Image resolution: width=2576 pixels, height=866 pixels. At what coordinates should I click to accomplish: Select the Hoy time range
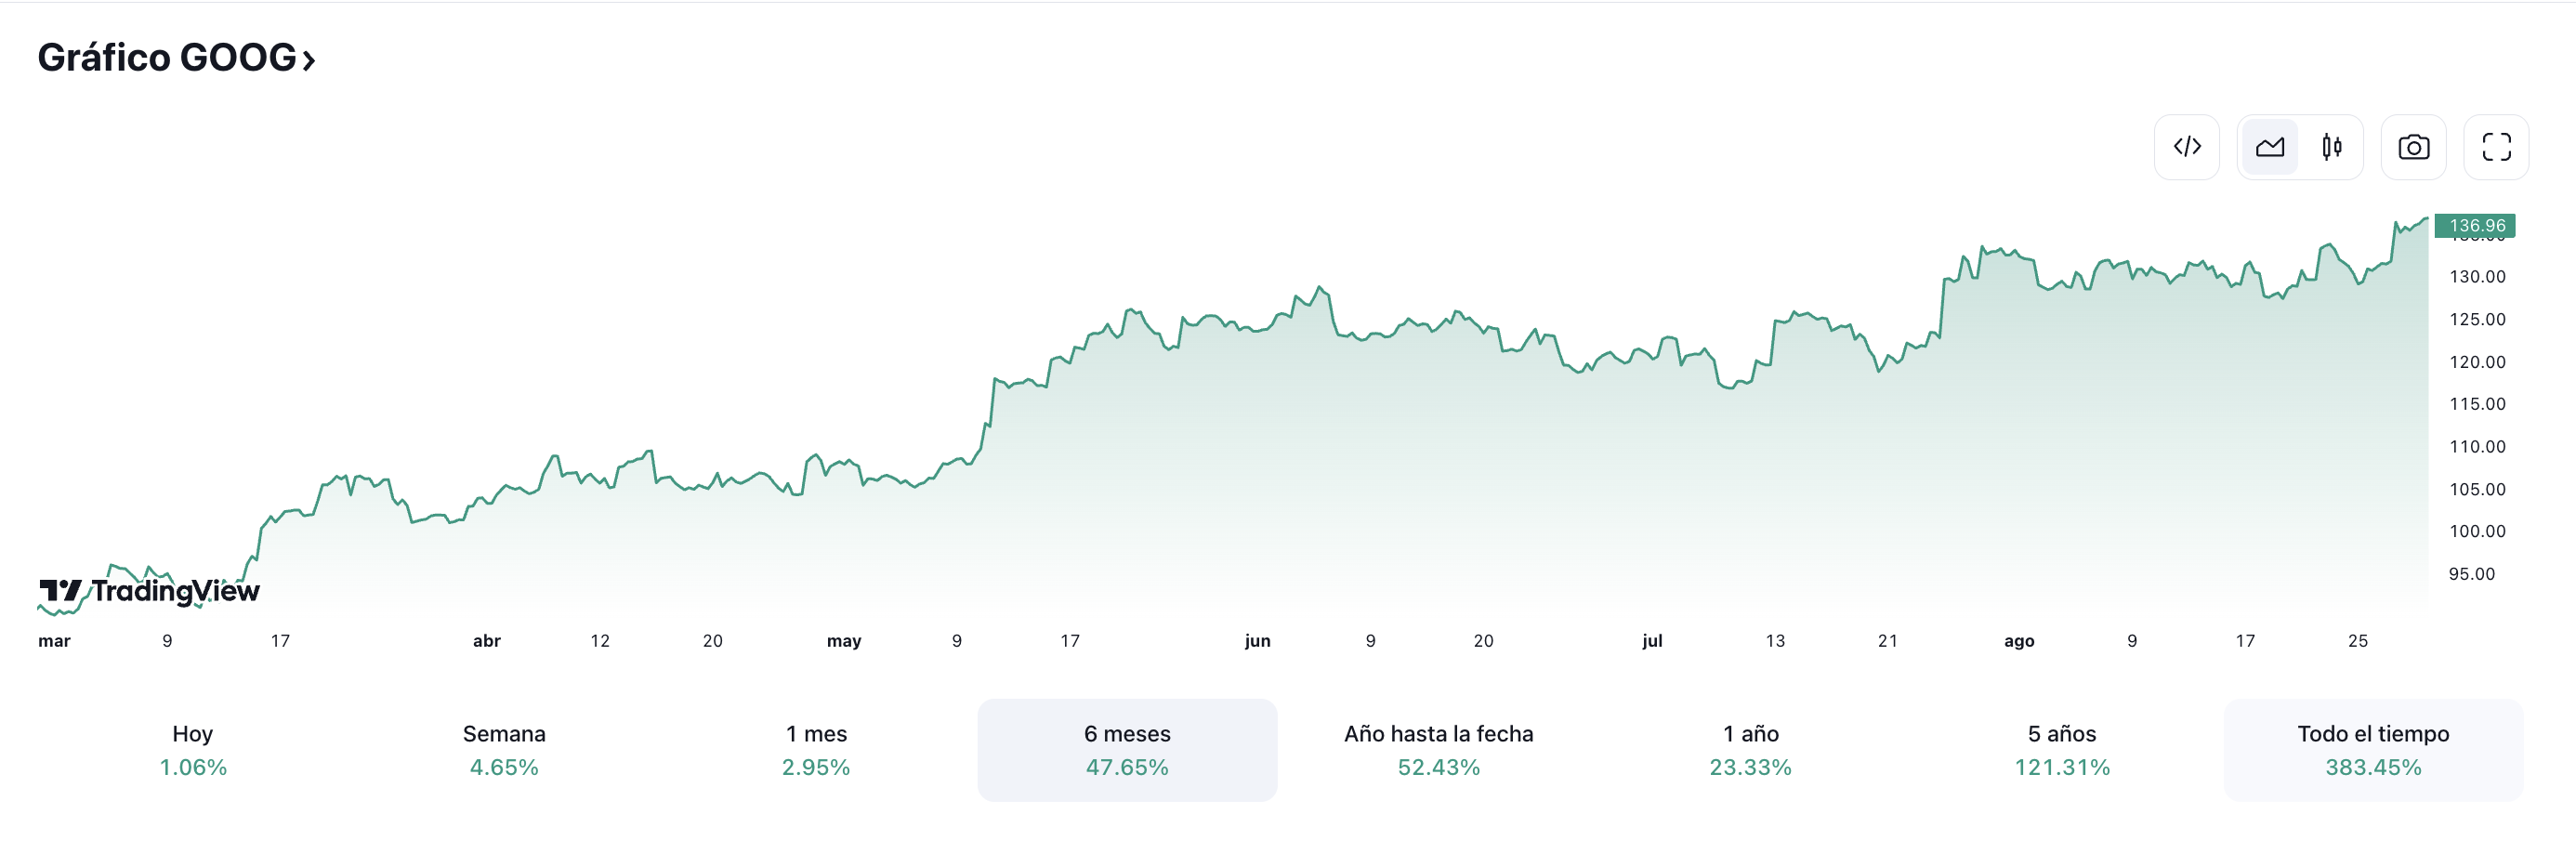click(193, 750)
